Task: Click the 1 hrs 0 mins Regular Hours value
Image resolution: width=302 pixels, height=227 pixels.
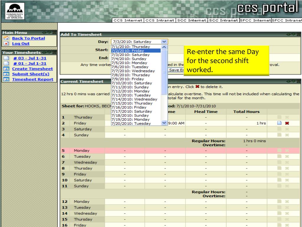Action: (x=255, y=141)
